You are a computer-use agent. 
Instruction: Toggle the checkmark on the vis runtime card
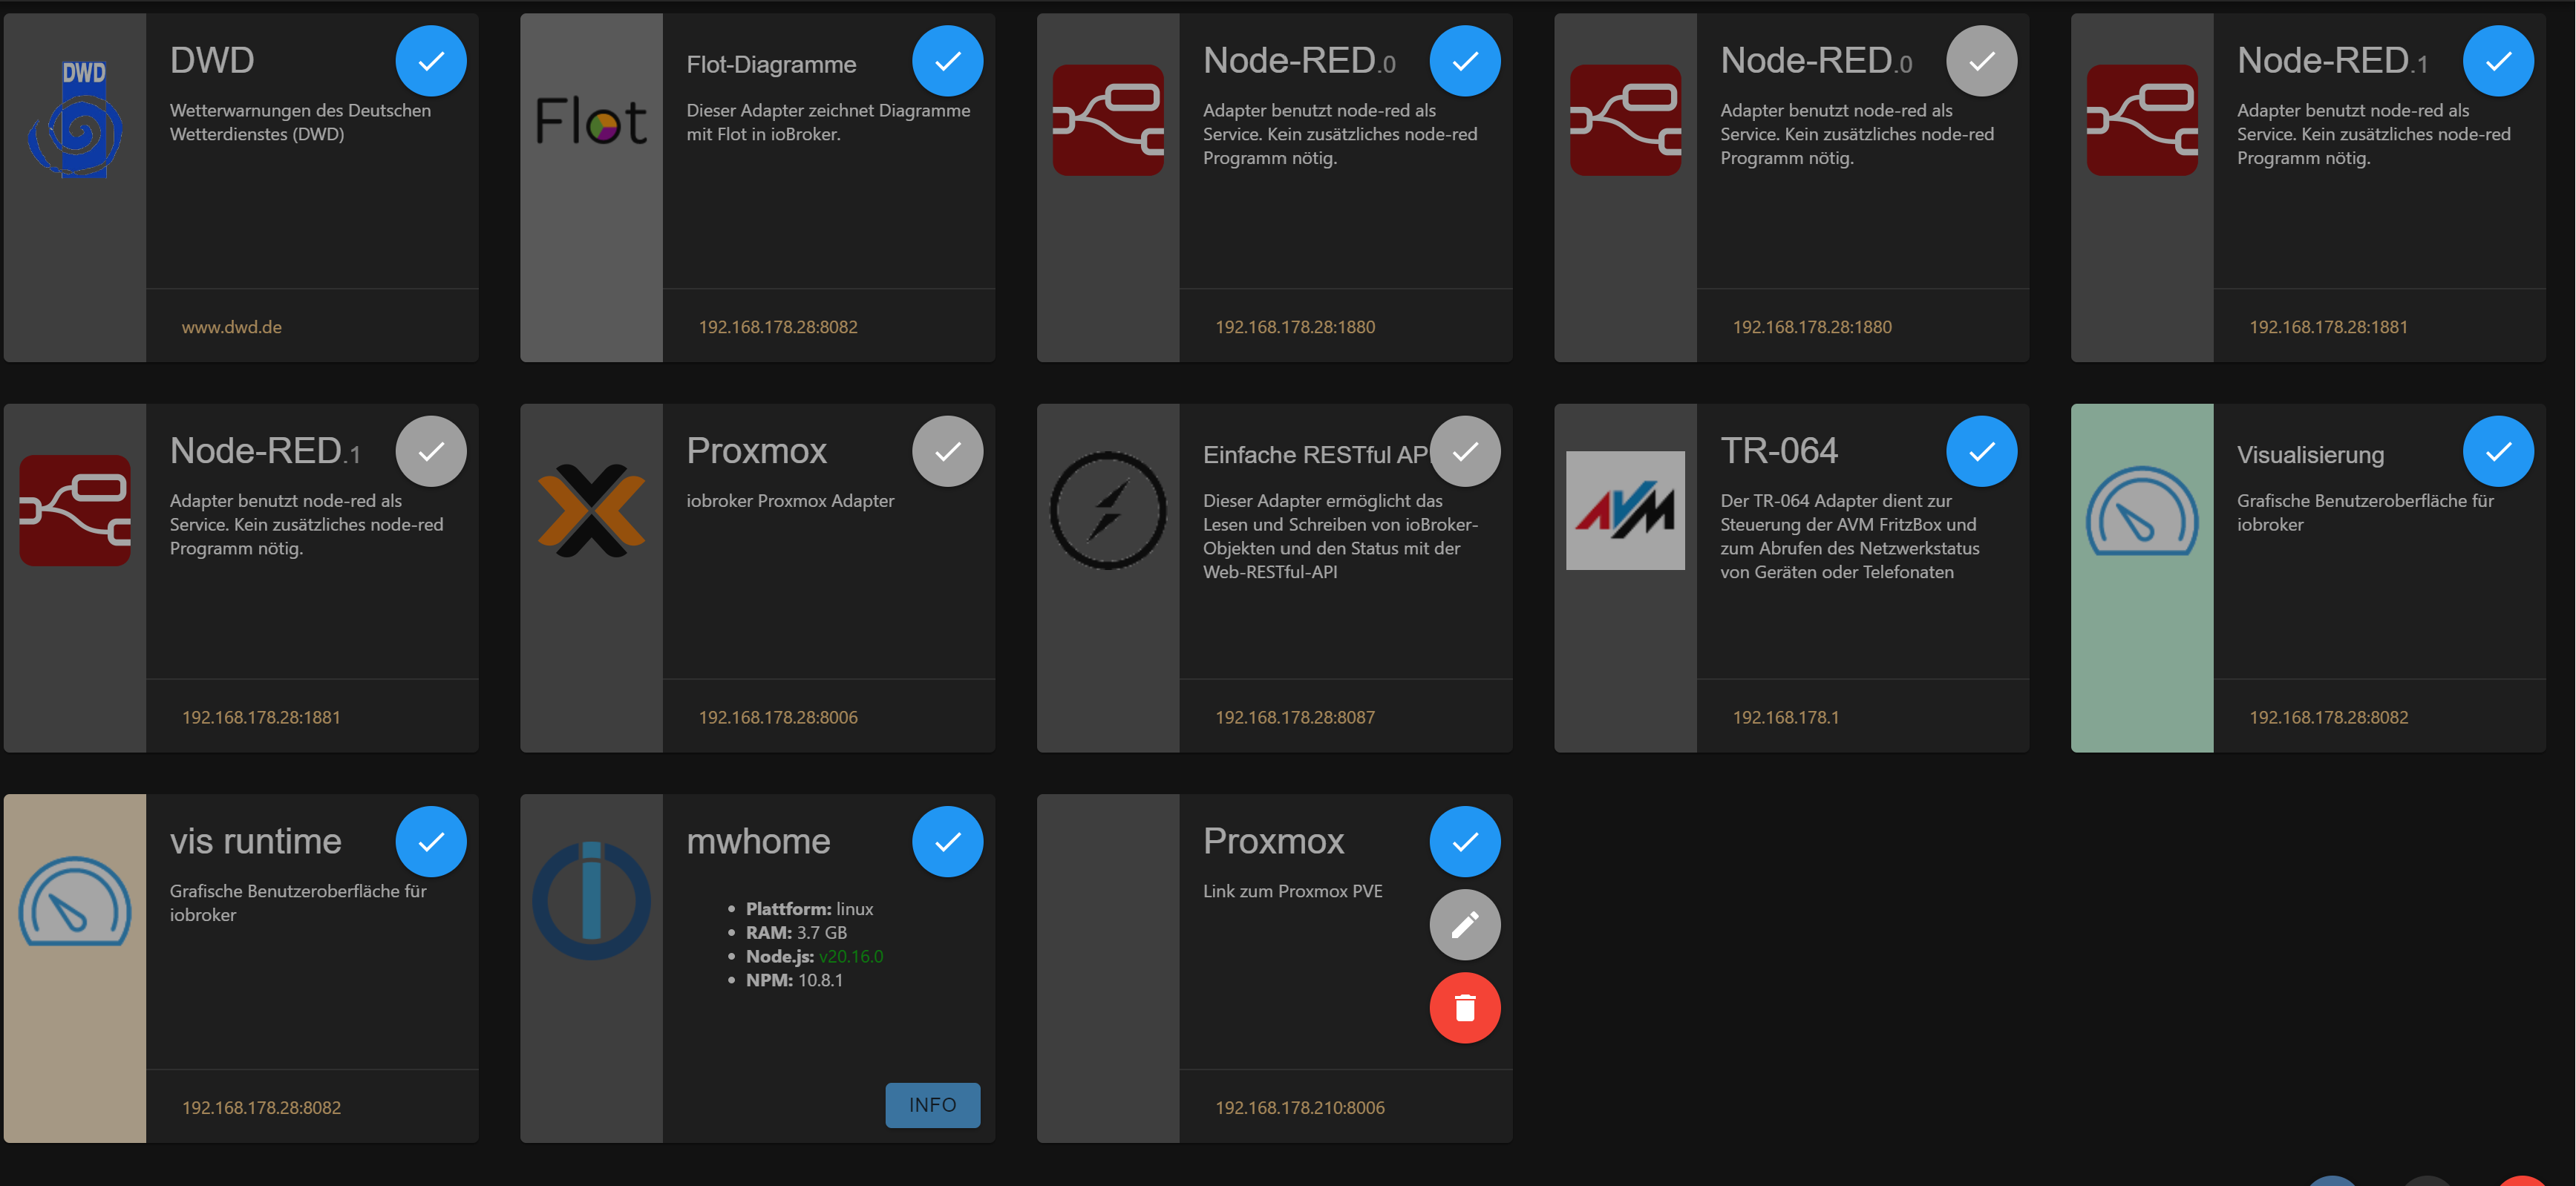click(x=431, y=842)
